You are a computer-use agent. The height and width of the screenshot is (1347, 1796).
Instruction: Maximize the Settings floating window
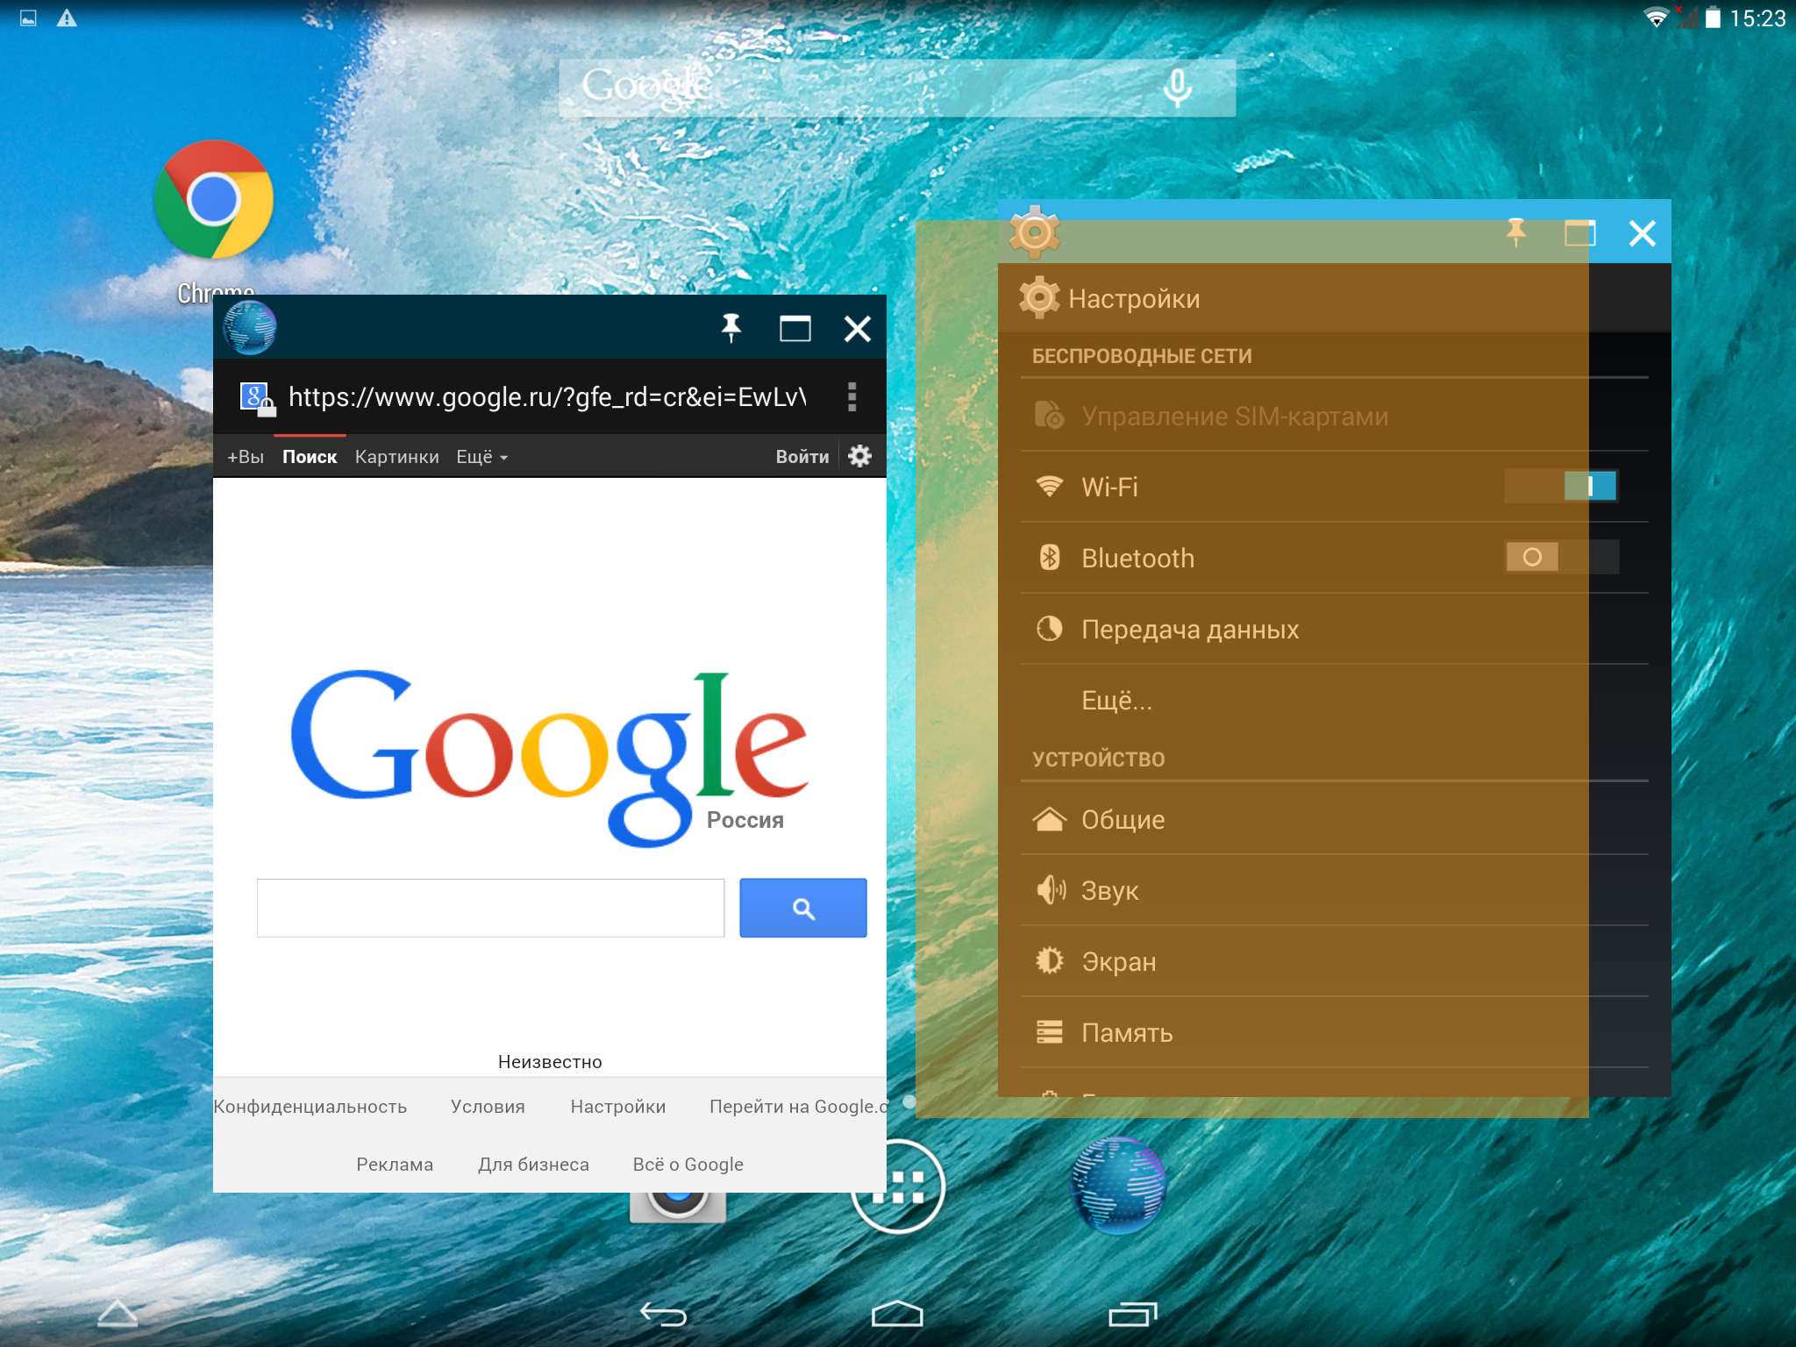[x=1579, y=233]
